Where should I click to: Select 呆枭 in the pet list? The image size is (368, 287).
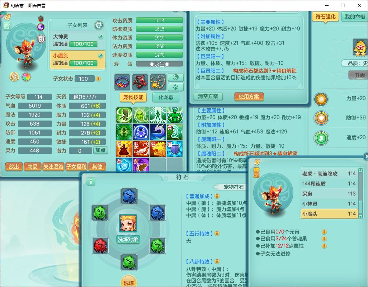tap(329, 194)
